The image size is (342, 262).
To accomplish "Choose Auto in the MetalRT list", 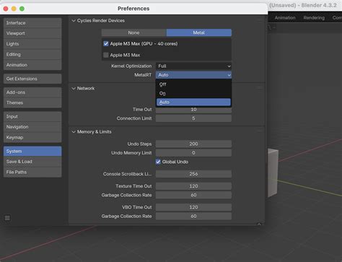I will tap(193, 102).
